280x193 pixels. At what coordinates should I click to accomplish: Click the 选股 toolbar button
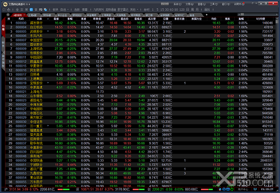point(77,10)
